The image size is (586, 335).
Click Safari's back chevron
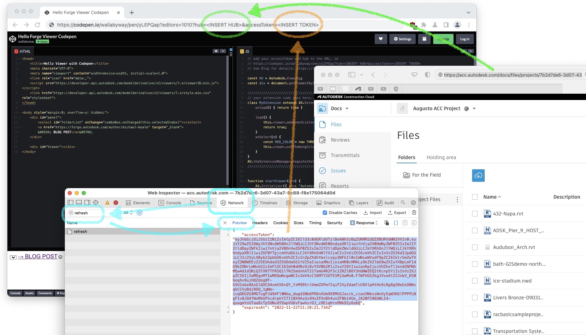[x=373, y=75]
